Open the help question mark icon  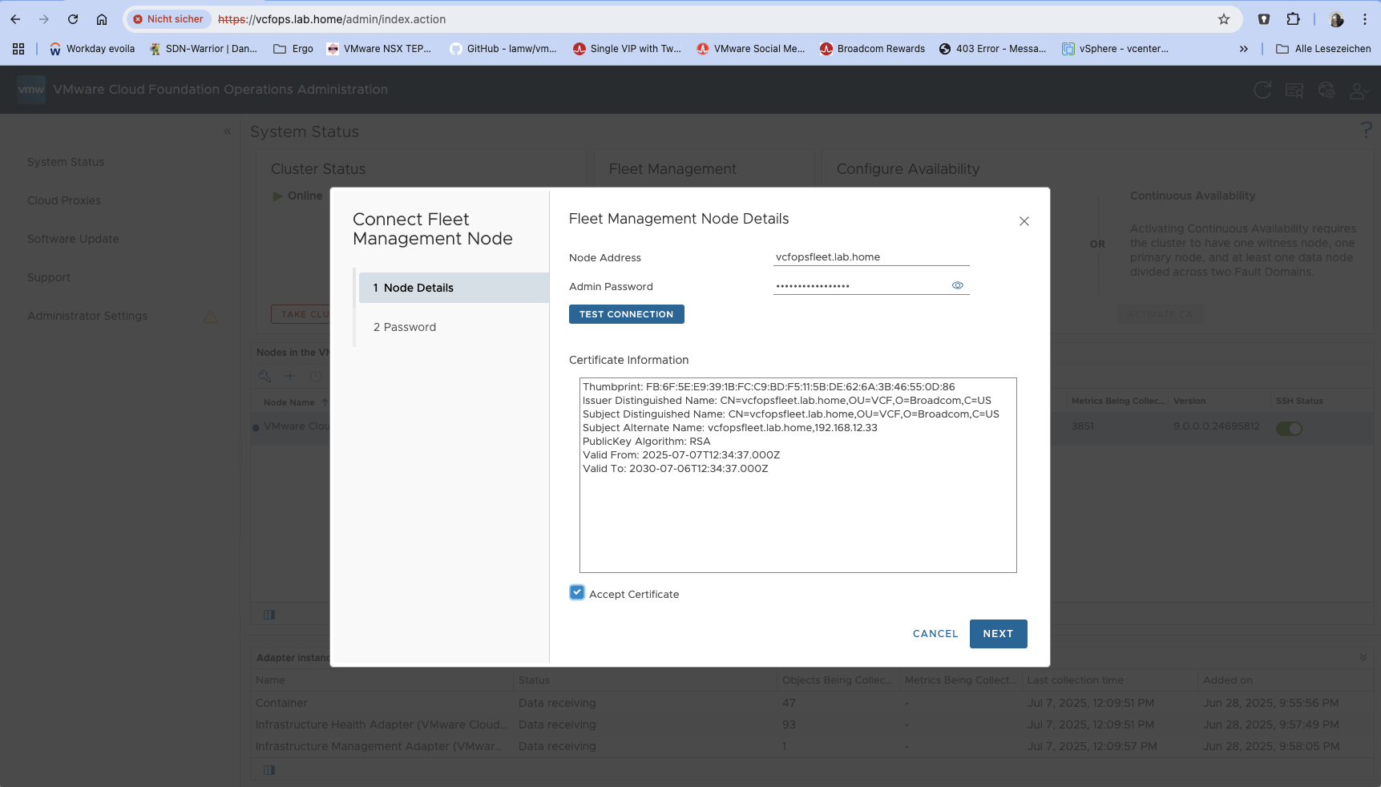pyautogui.click(x=1366, y=130)
